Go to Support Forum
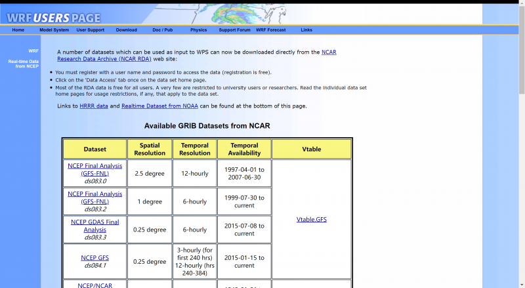 234,30
